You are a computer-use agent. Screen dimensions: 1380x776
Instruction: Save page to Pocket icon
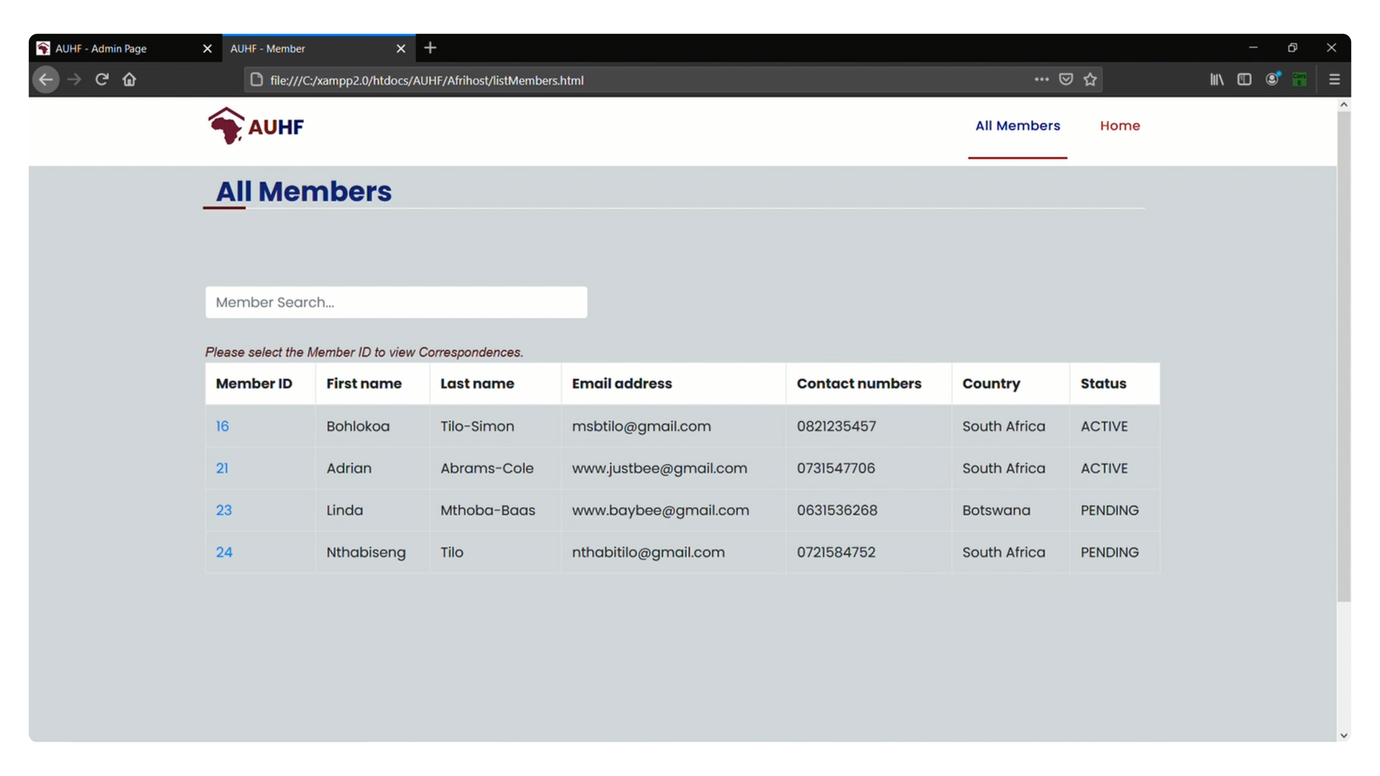(1066, 79)
